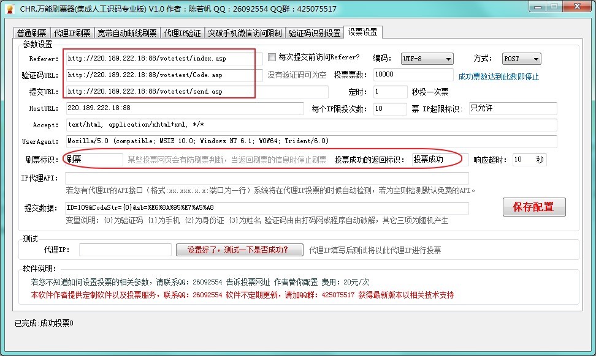596x356 pixels.
Task: Click the 代理IP test input field
Action: point(126,250)
